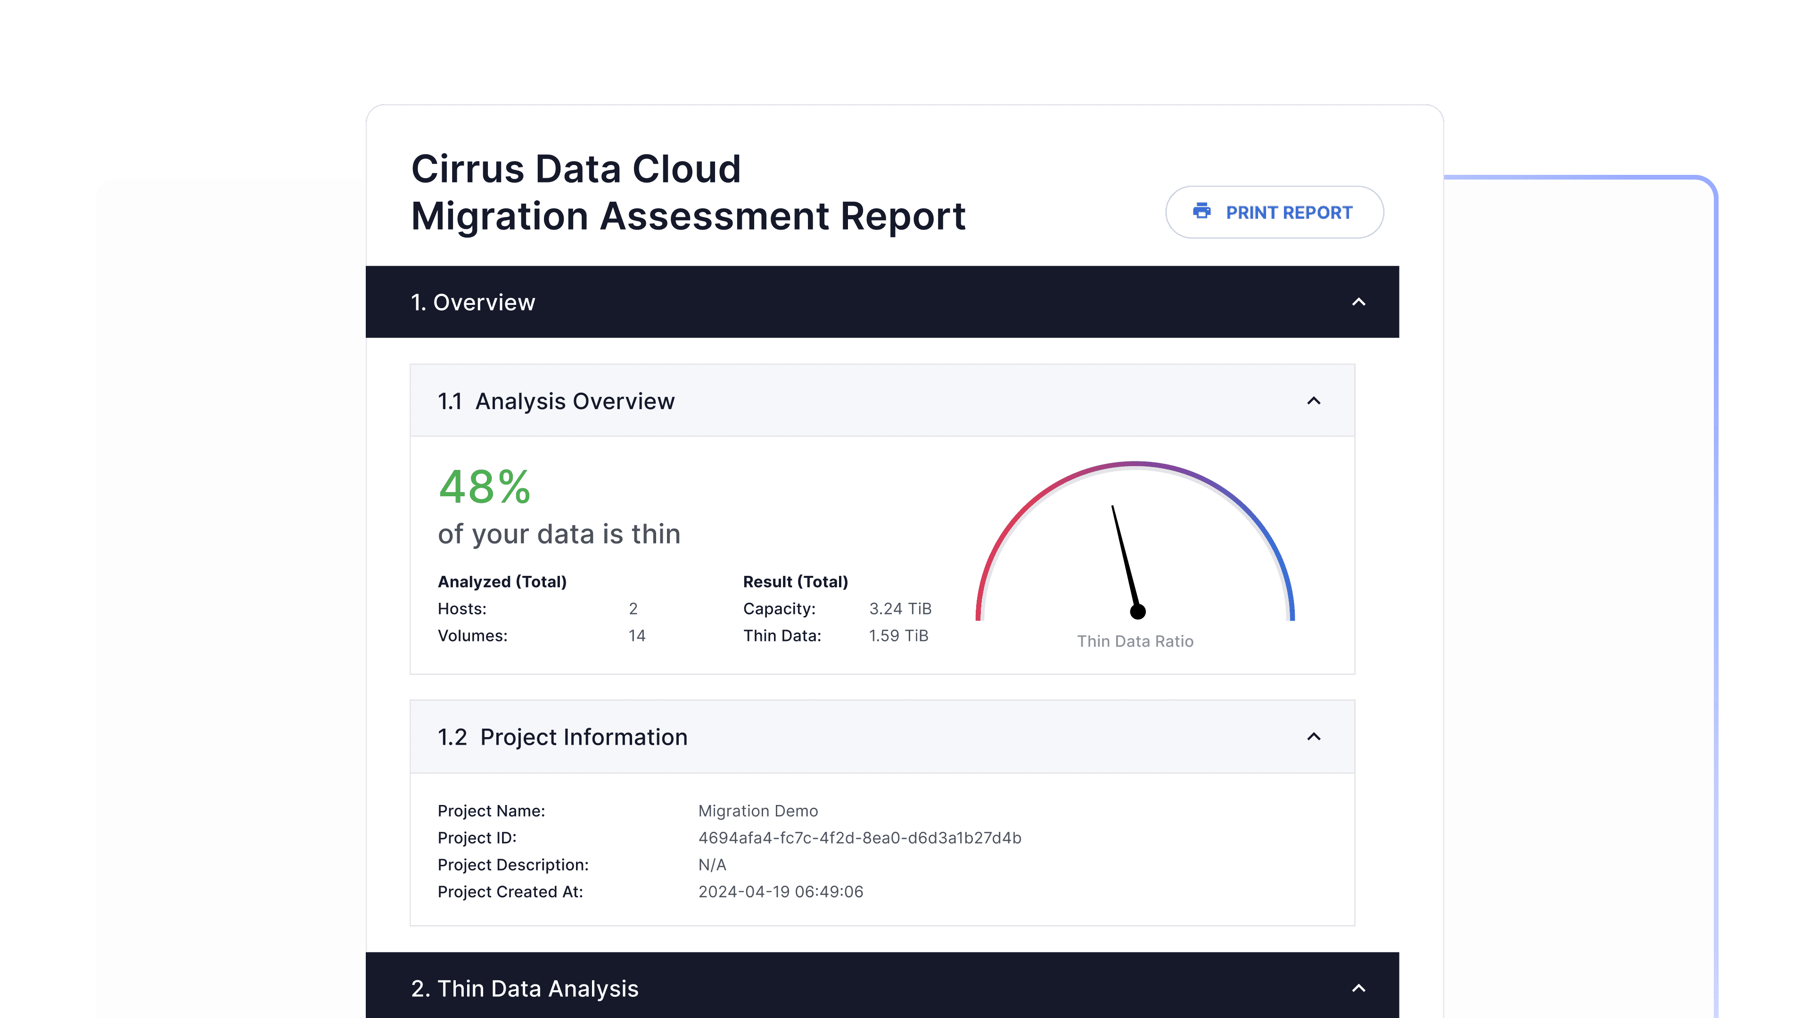Image resolution: width=1810 pixels, height=1018 pixels.
Task: Click the Volumes count 14
Action: (x=637, y=636)
